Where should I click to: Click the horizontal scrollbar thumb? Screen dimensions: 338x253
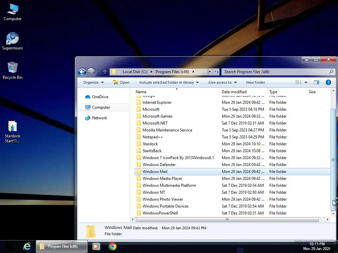click(227, 219)
